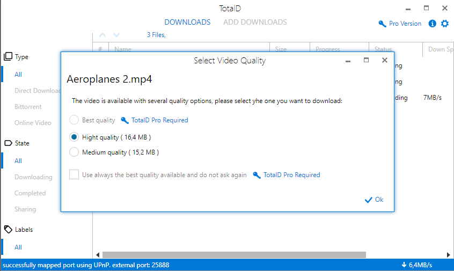Show Sharing state items
Viewport: 454px width, 271px height.
pyautogui.click(x=25, y=209)
